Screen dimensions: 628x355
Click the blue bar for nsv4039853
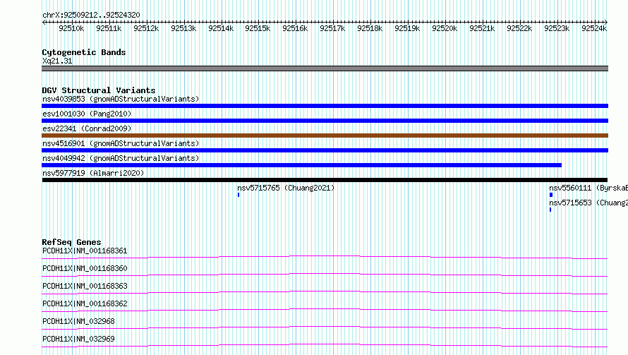[x=325, y=106]
